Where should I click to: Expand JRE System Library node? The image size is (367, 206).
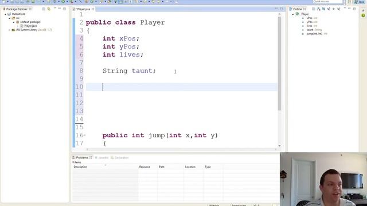click(x=9, y=30)
